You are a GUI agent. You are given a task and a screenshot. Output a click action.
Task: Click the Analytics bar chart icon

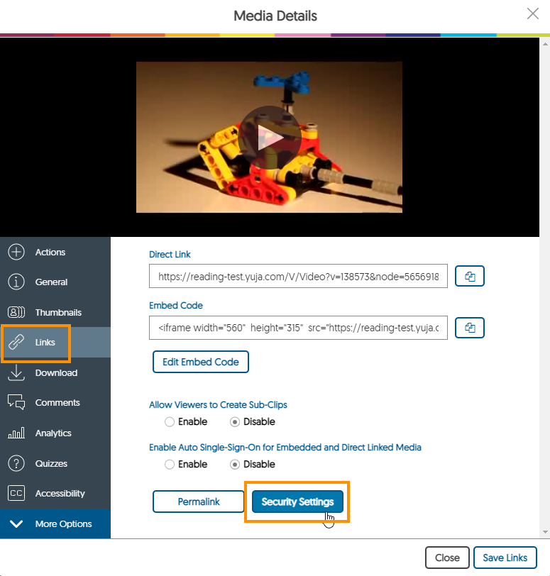pos(16,433)
